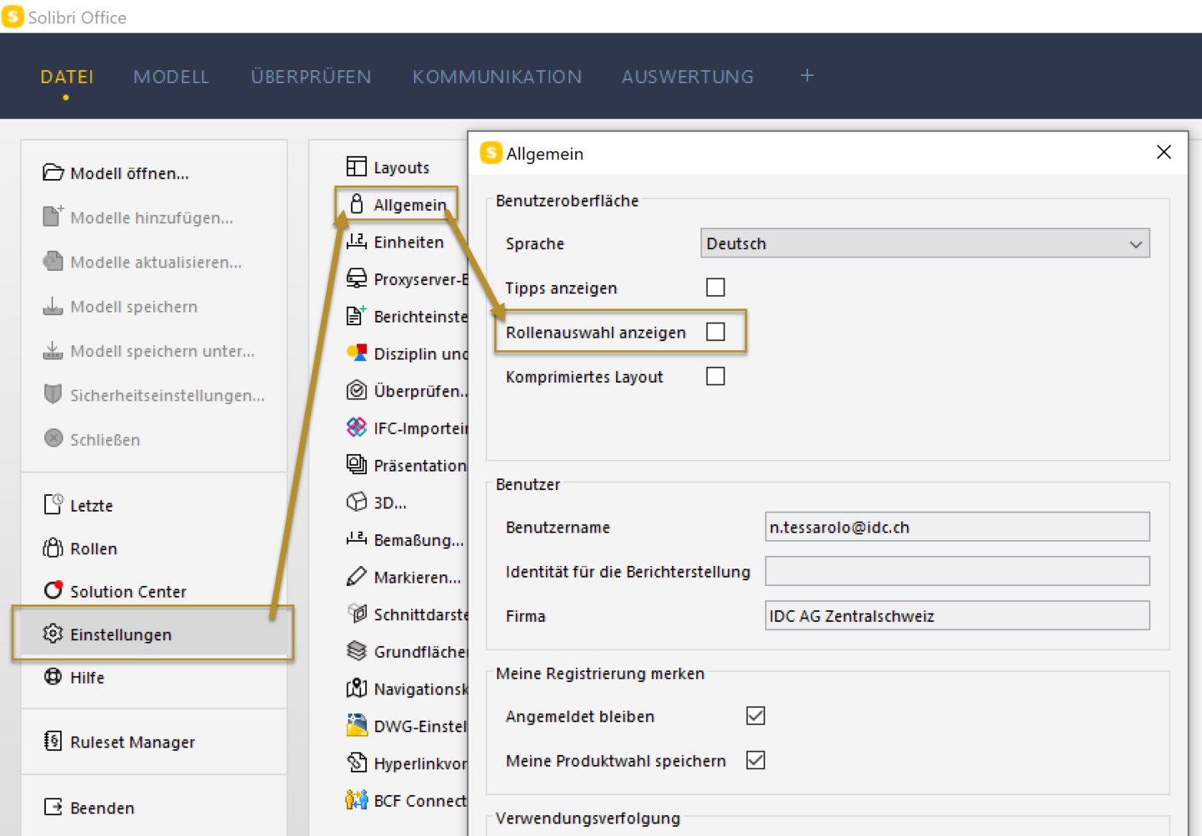The image size is (1202, 836).
Task: Click the Solution Center icon
Action: tap(53, 589)
